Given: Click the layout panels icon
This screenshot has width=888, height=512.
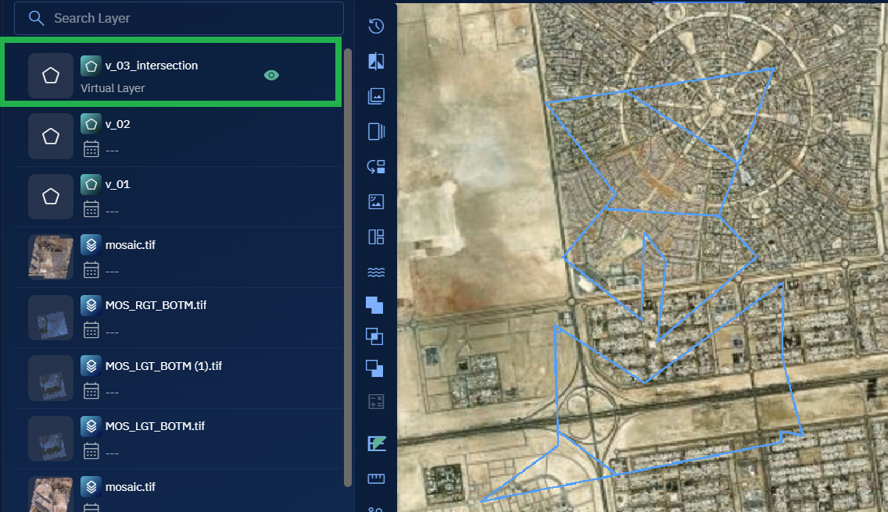Looking at the screenshot, I should pos(376,236).
